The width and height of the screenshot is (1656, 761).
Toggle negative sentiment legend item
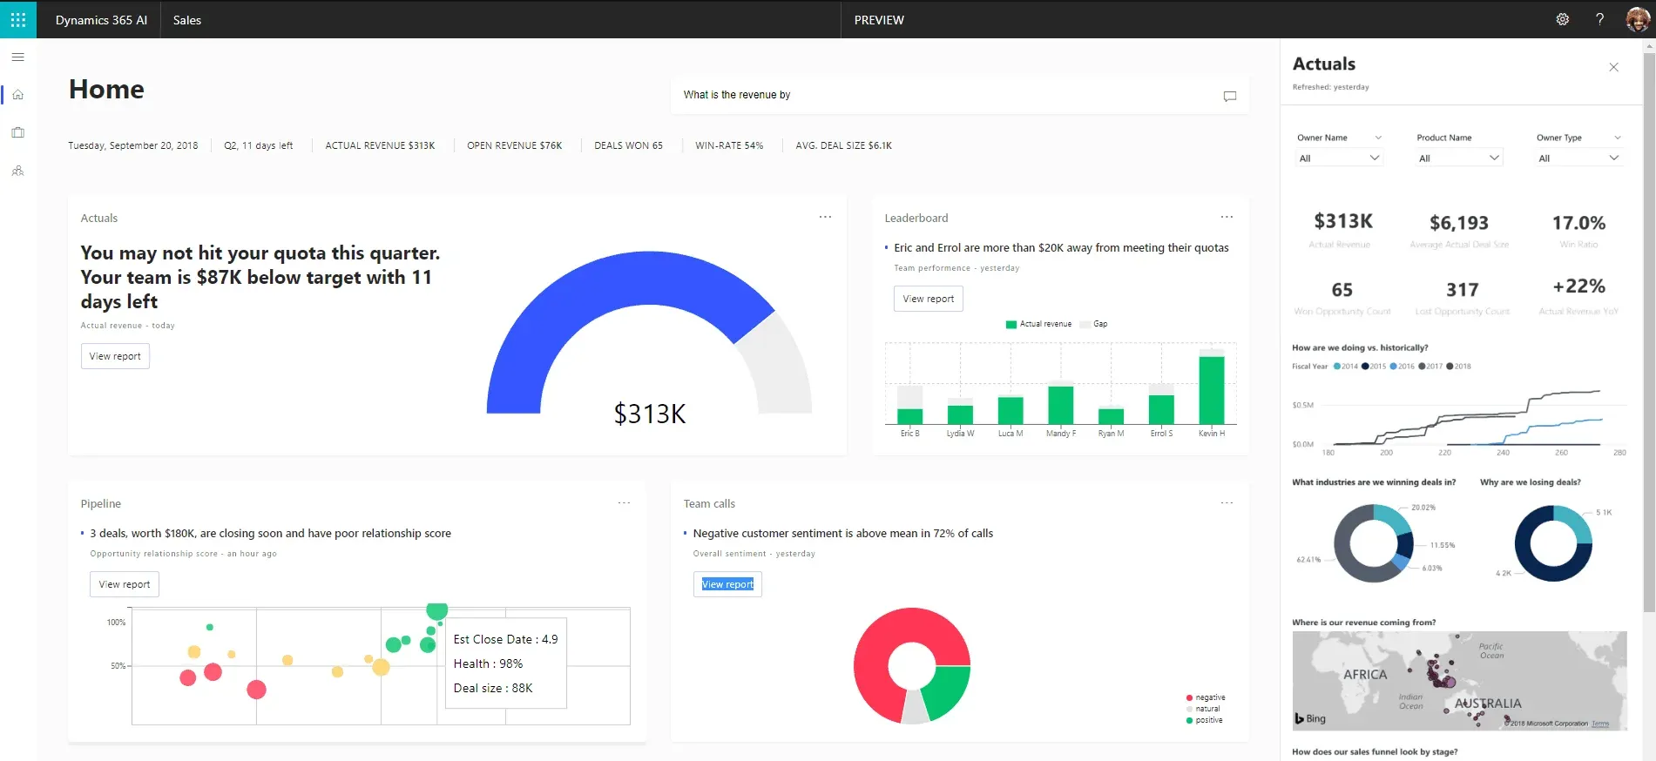(1206, 697)
